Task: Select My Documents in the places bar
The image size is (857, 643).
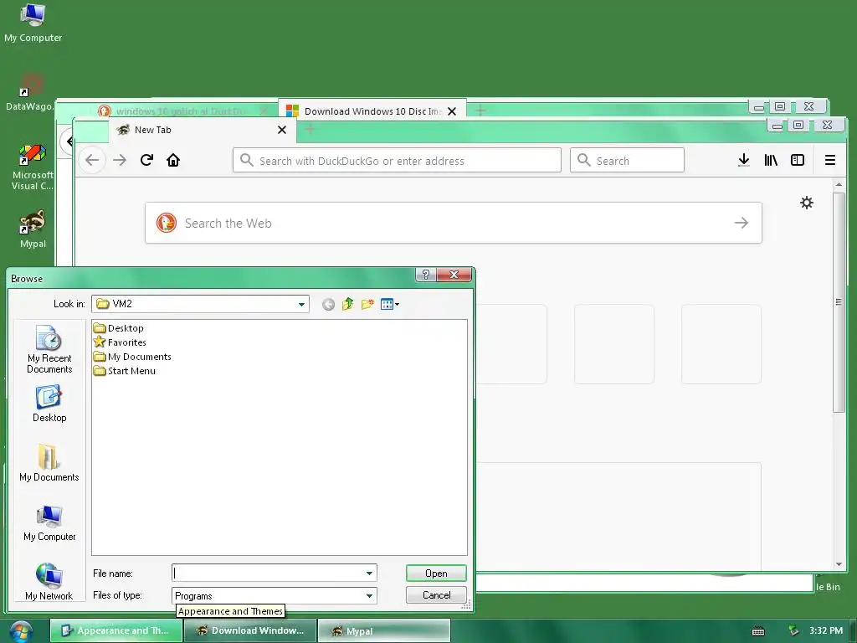Action: point(49,463)
